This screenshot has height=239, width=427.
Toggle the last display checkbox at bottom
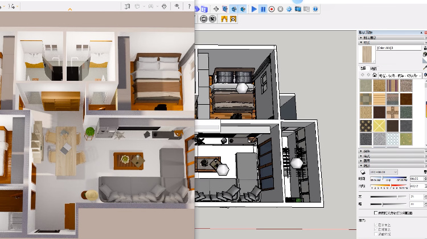click(376, 233)
